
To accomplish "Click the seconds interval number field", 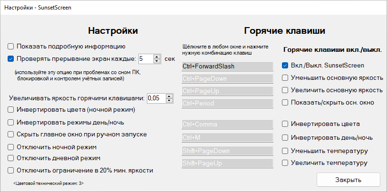I will 145,59.
